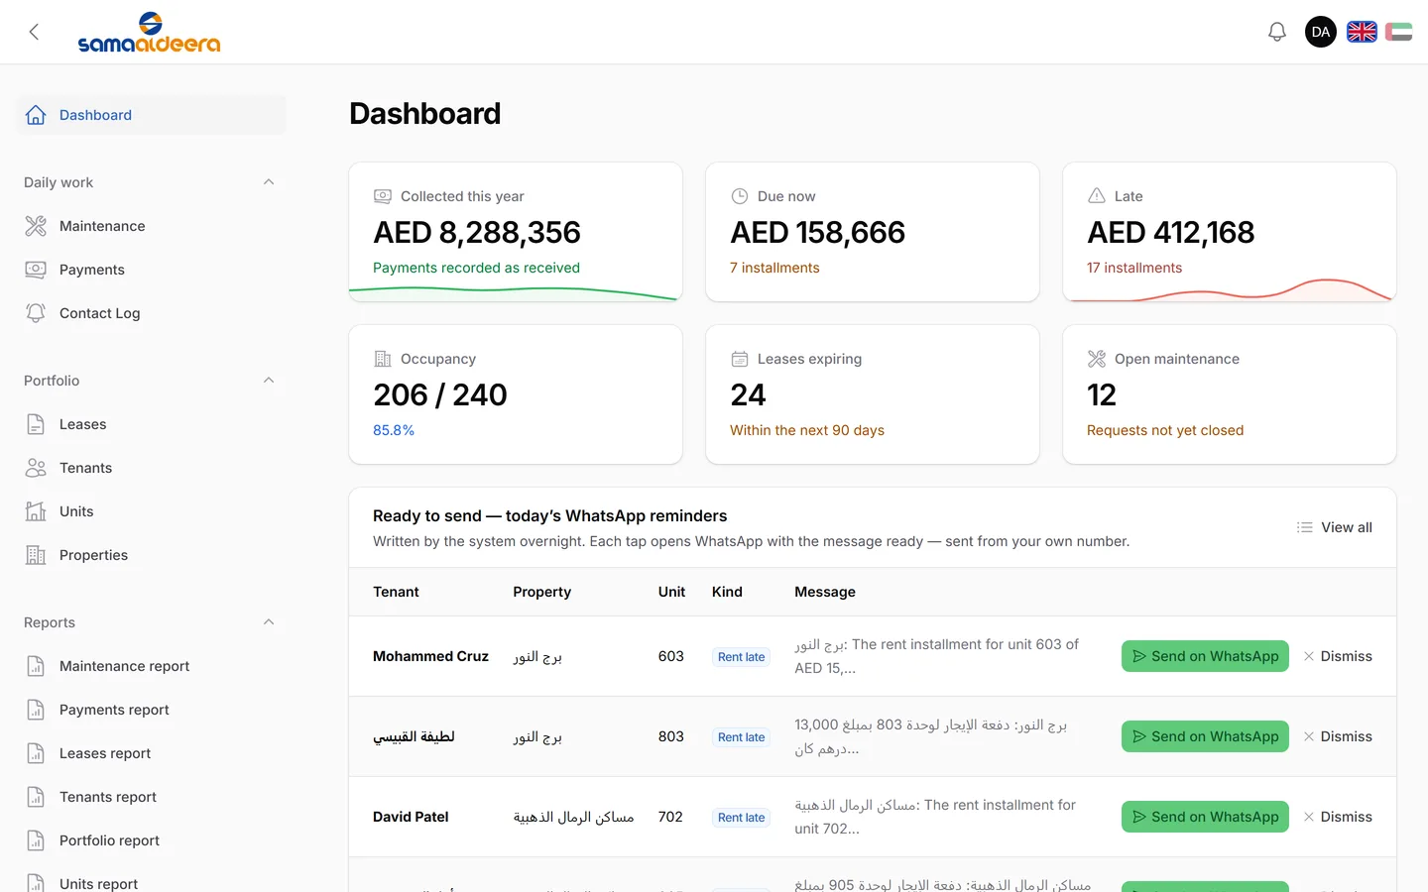Dismiss the unit 803 reminder
The height and width of the screenshot is (892, 1428).
tap(1338, 736)
